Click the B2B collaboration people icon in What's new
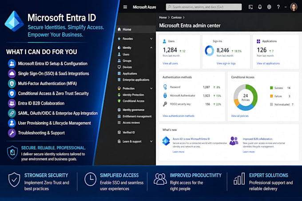The width and height of the screenshot is (302, 201). point(234,141)
